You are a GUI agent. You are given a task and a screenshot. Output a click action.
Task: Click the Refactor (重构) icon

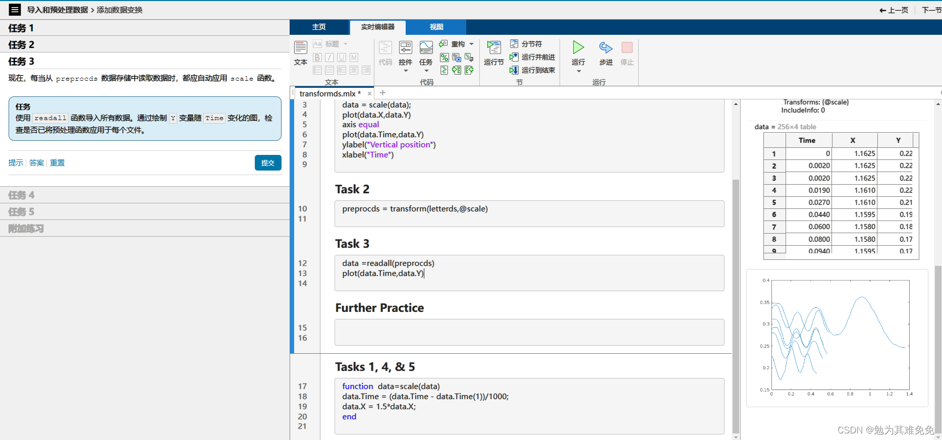coord(444,44)
